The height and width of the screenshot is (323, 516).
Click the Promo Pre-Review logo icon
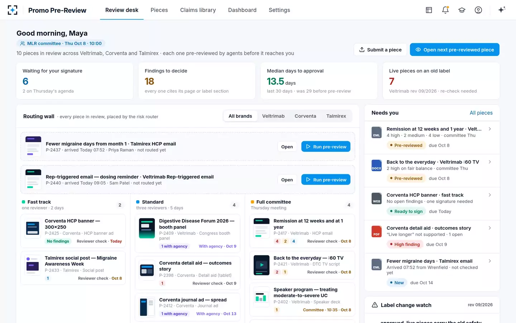[13, 10]
